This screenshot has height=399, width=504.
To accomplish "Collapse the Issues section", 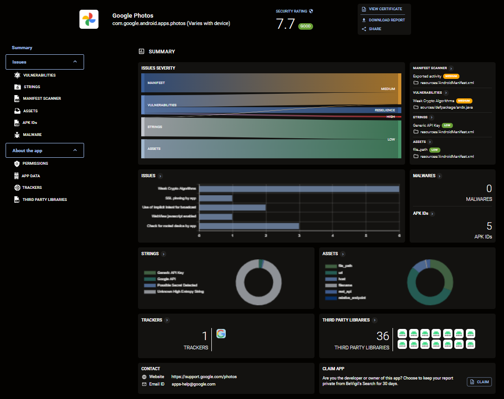I will pos(75,62).
